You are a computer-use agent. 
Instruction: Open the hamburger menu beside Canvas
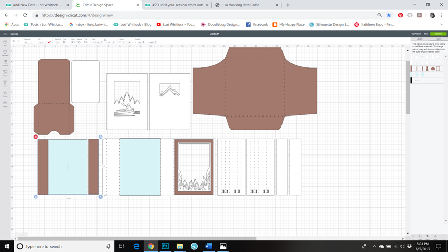pyautogui.click(x=5, y=34)
